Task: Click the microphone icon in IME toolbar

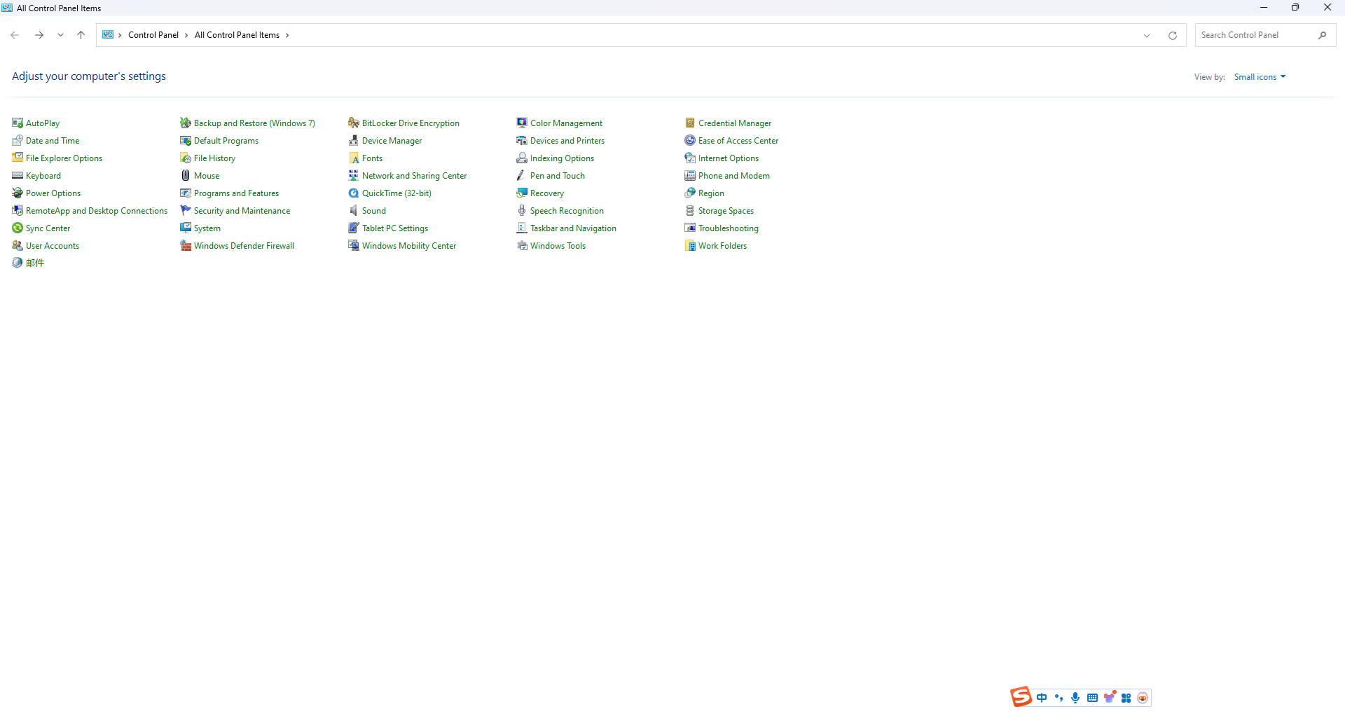Action: click(x=1075, y=698)
